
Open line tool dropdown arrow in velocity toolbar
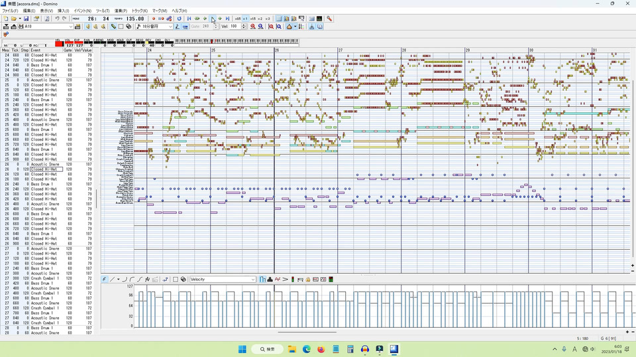[x=118, y=279]
